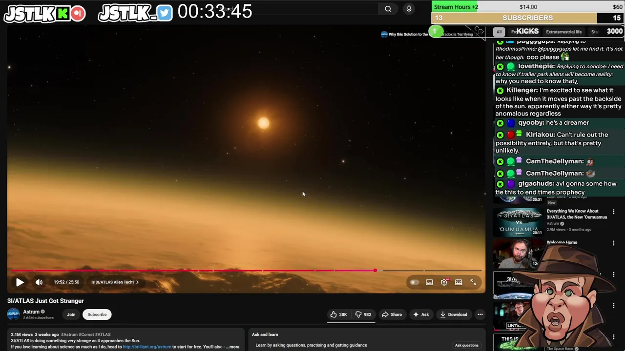This screenshot has width=625, height=351.
Task: Click the 'Ask questions' button
Action: (467, 345)
